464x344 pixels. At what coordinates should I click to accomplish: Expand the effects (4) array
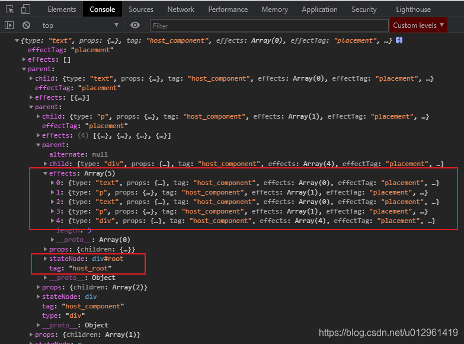coord(38,135)
